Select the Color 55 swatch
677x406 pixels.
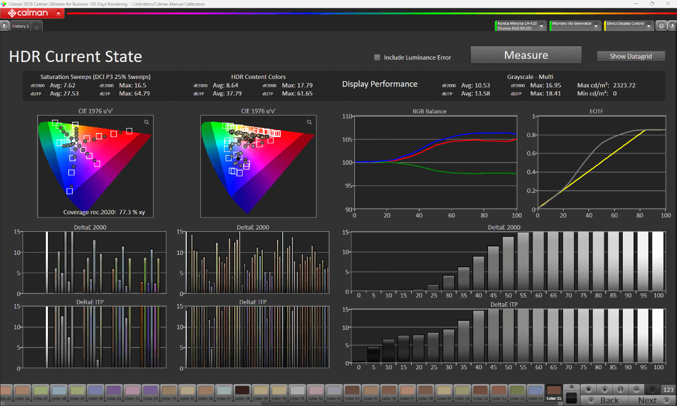(x=553, y=391)
